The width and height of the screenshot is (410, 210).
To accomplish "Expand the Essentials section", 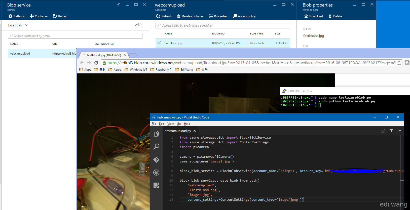I will coord(18,25).
